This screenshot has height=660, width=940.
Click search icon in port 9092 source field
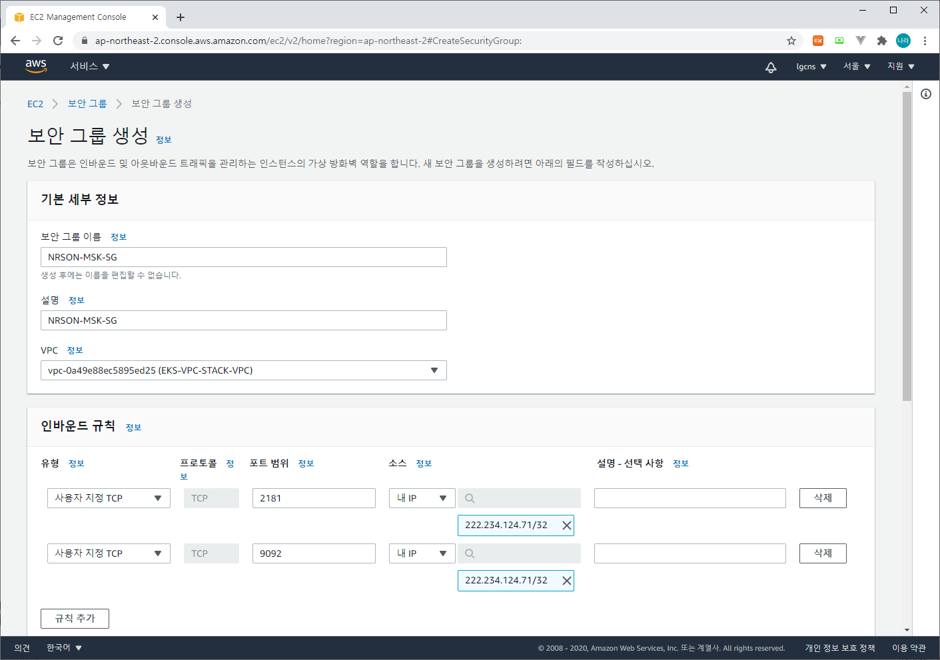pyautogui.click(x=470, y=553)
